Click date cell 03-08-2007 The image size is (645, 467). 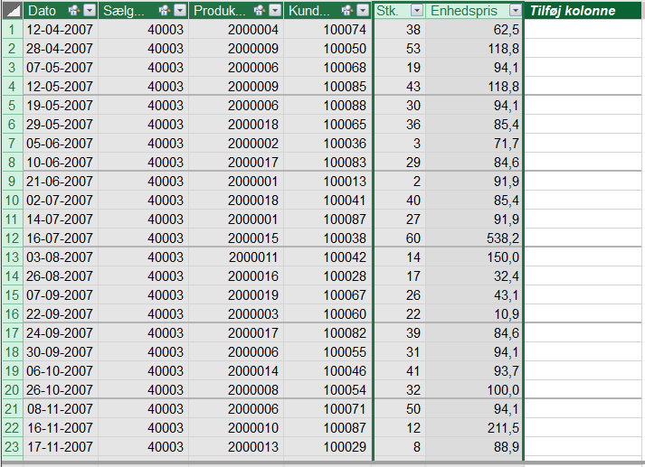pos(61,257)
